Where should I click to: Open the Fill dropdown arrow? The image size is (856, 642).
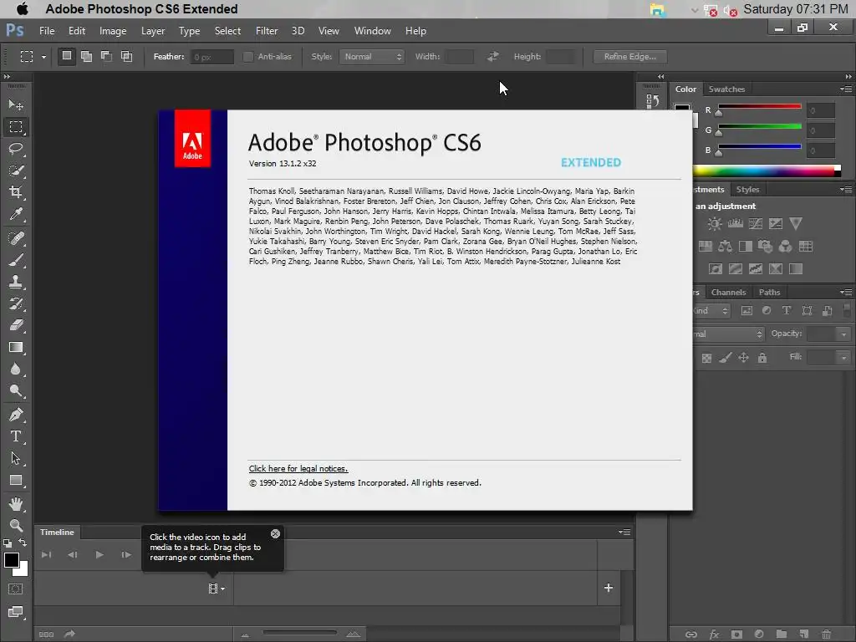[844, 358]
